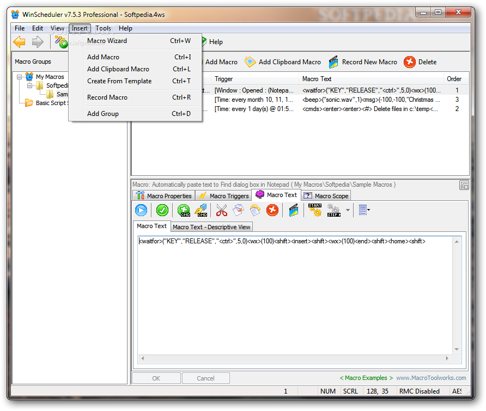
Task: Open dropdown arrow next to STEP icon
Action: (x=348, y=210)
